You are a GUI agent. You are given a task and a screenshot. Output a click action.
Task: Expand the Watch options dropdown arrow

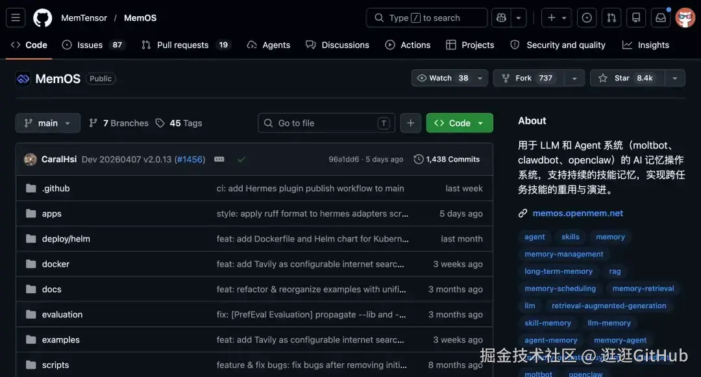(x=480, y=78)
